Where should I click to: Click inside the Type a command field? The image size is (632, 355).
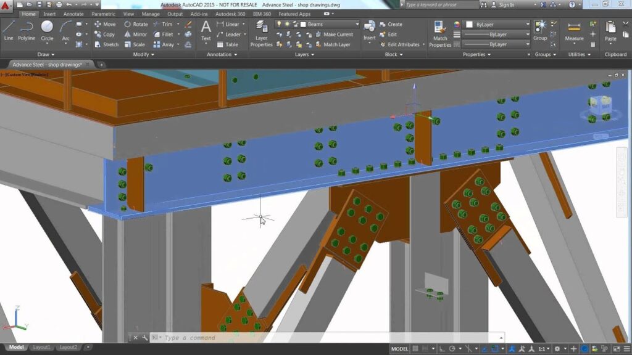[247, 337]
